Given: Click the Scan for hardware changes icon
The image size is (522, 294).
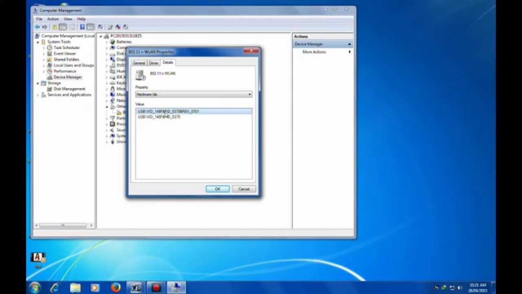Looking at the screenshot, I should click(x=101, y=27).
